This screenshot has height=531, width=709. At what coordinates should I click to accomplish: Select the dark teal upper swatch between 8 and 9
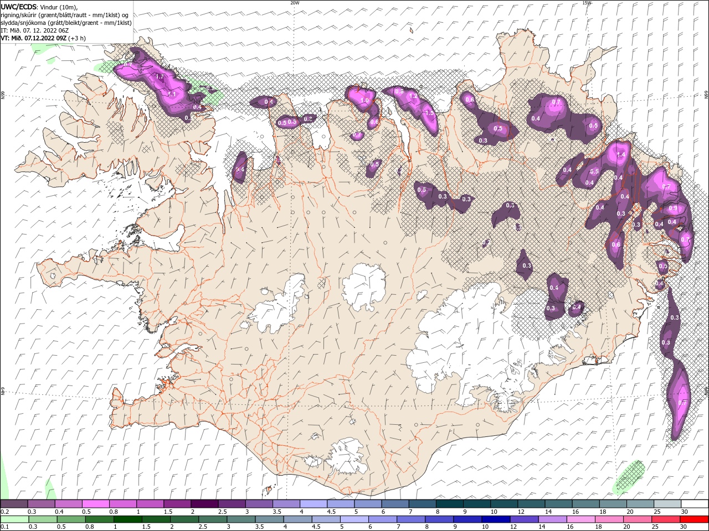(450, 504)
